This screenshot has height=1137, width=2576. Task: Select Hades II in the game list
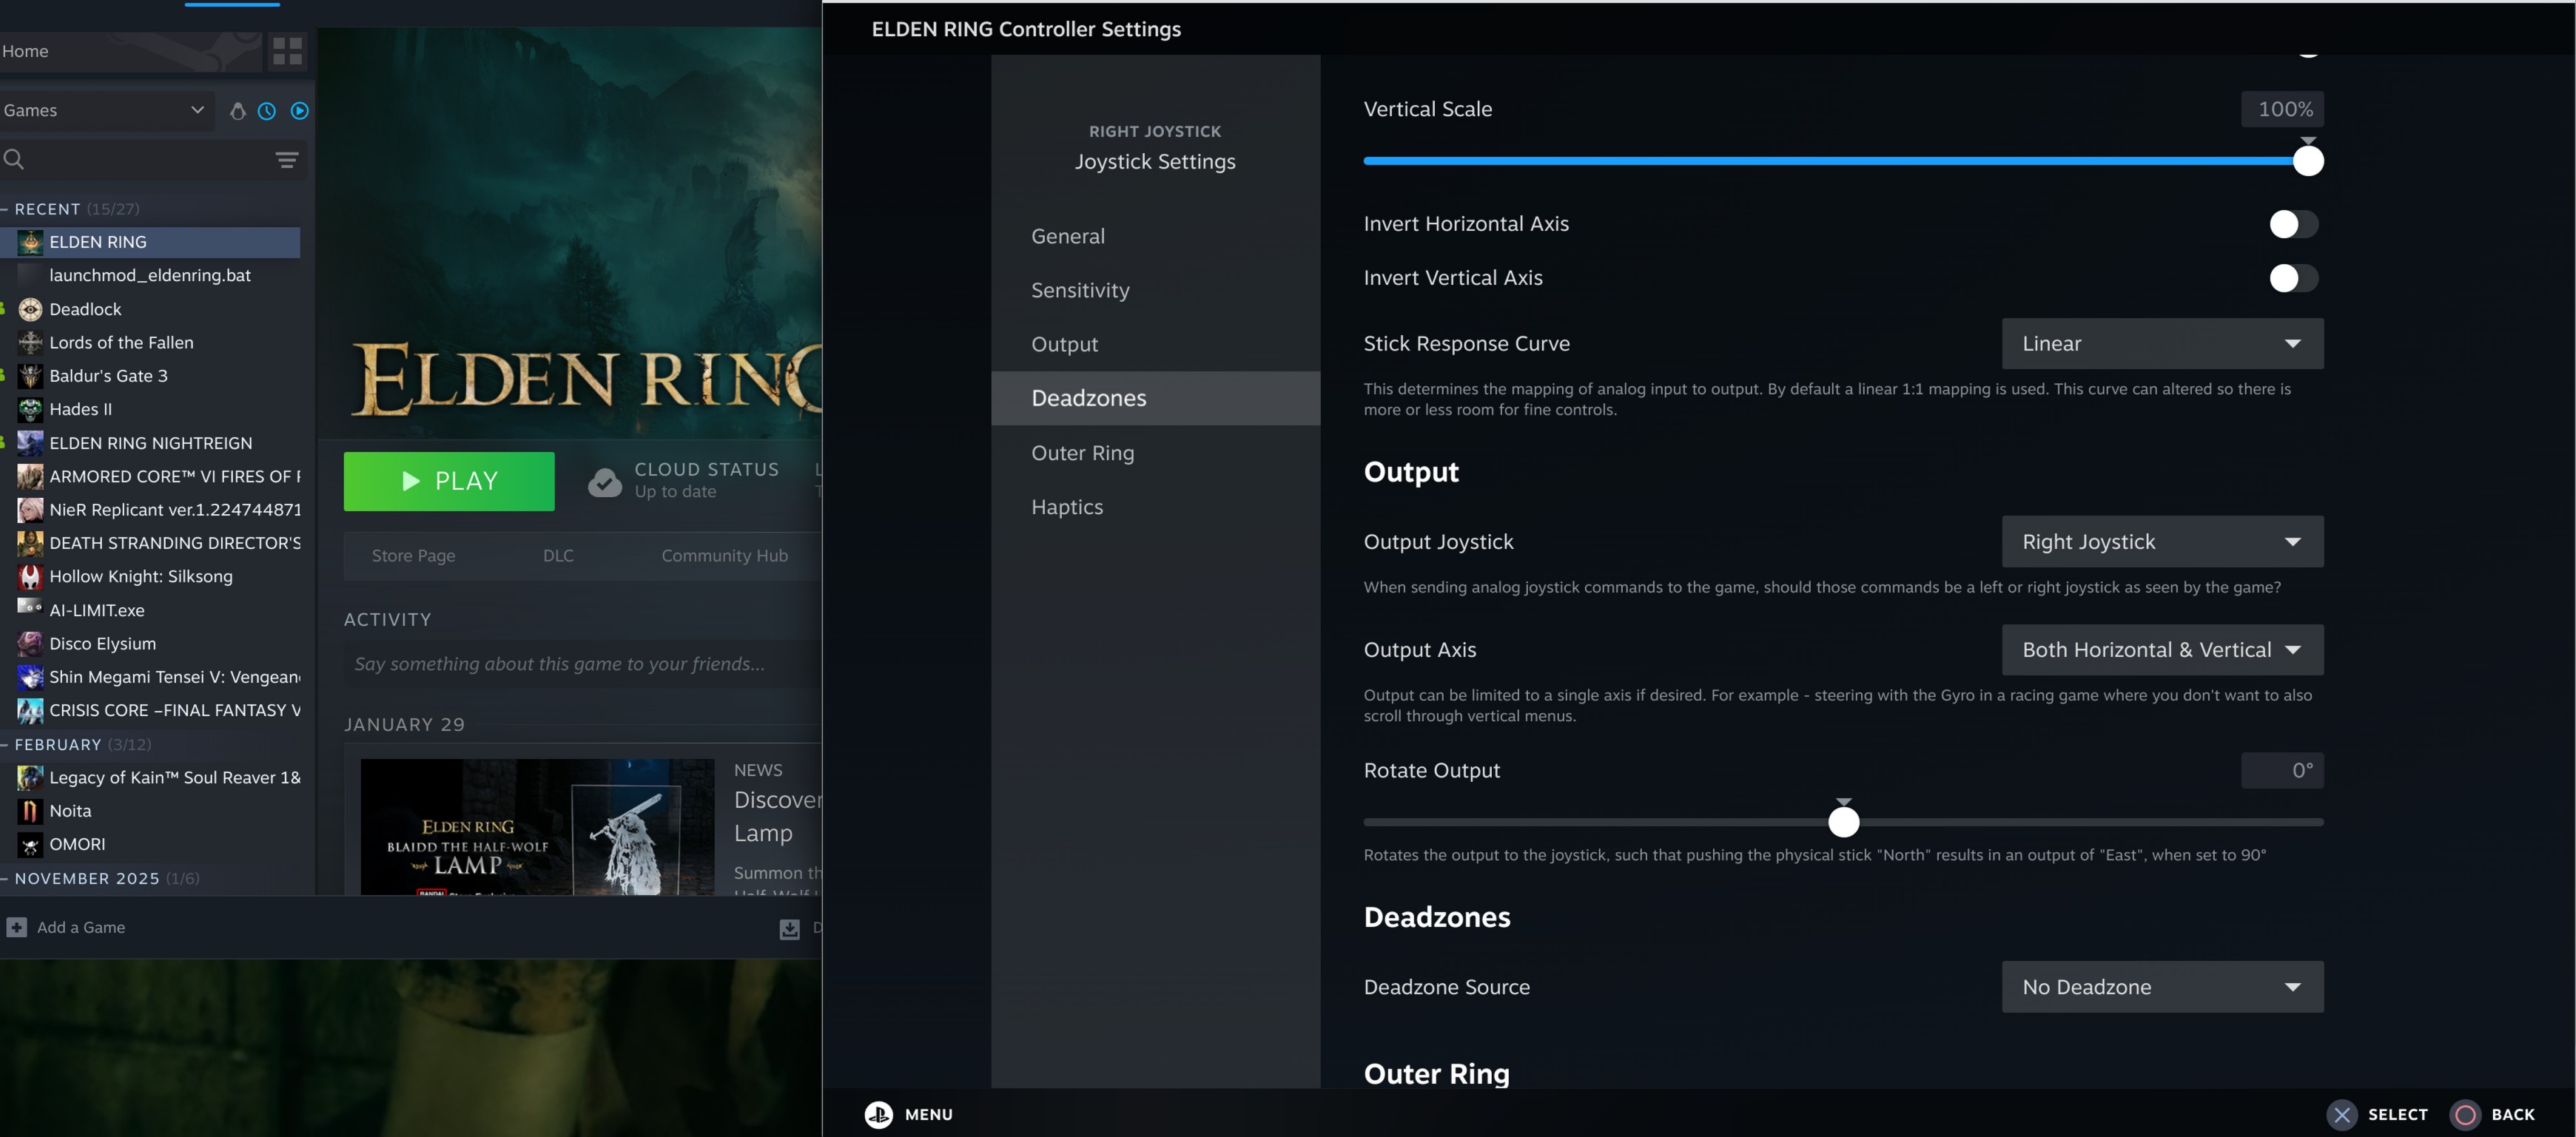click(x=81, y=409)
